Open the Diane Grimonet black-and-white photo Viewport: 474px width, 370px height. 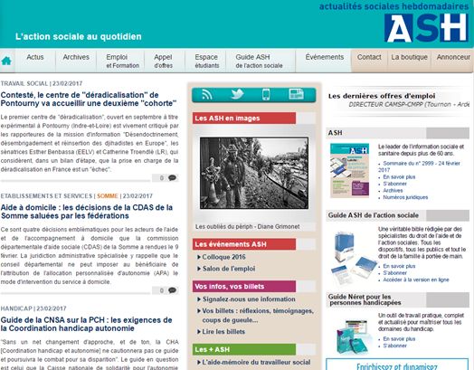(x=254, y=173)
